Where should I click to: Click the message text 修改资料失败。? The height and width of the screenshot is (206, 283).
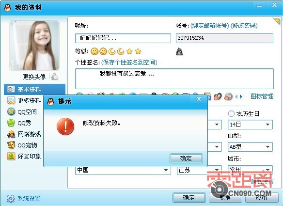click(x=102, y=123)
